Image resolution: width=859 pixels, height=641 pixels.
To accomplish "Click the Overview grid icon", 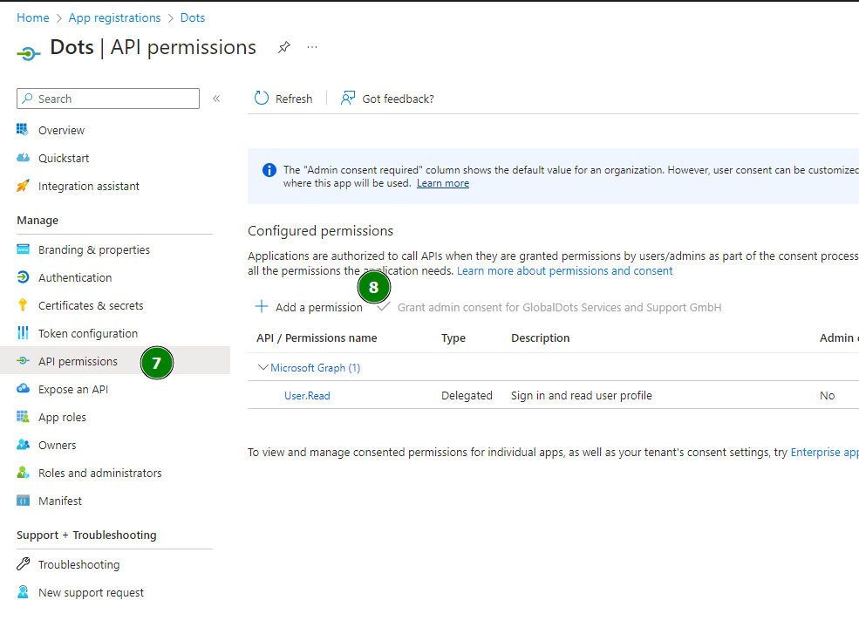I will pos(23,130).
